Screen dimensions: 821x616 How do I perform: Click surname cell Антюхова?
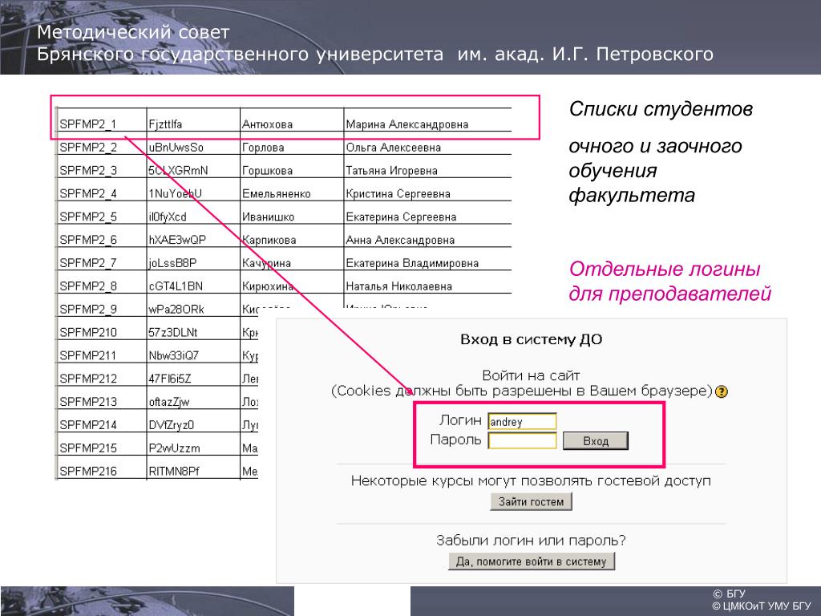(292, 120)
